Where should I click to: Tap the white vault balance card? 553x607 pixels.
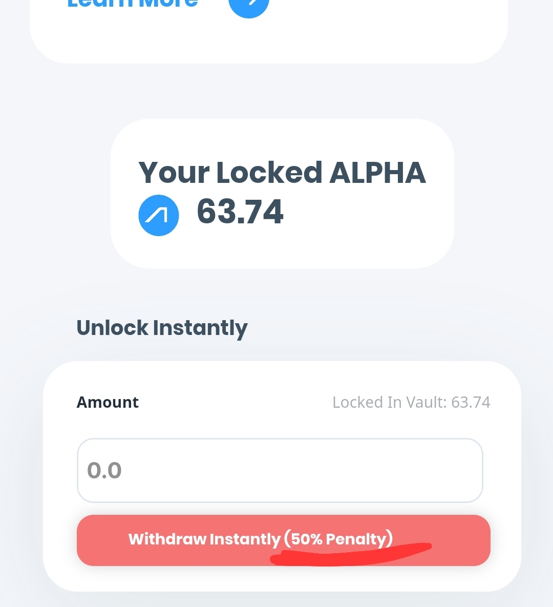(x=282, y=193)
